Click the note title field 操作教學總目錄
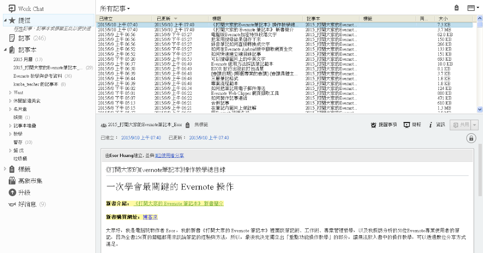This screenshot has width=483, height=253. click(287, 169)
